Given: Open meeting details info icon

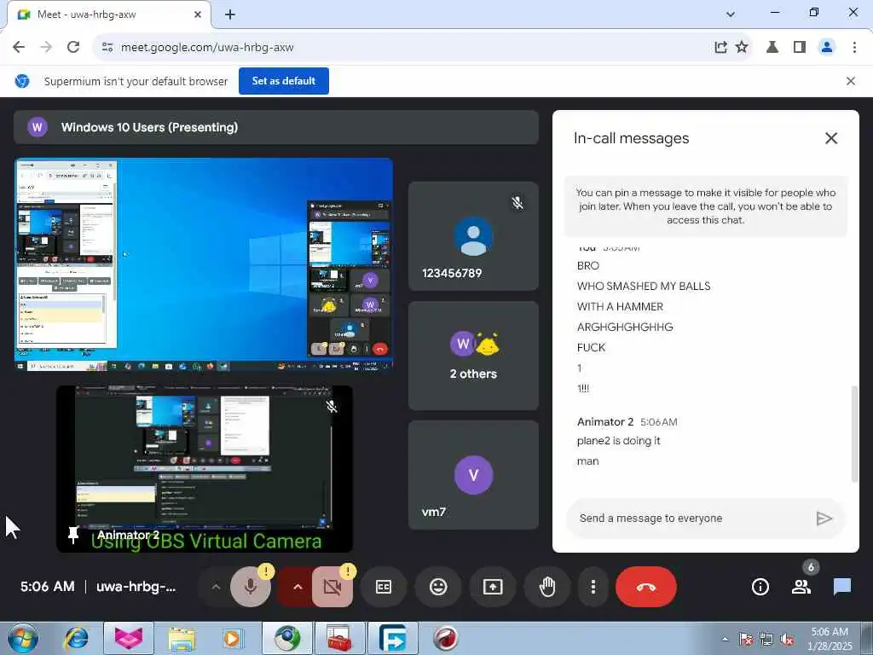Looking at the screenshot, I should 760,587.
